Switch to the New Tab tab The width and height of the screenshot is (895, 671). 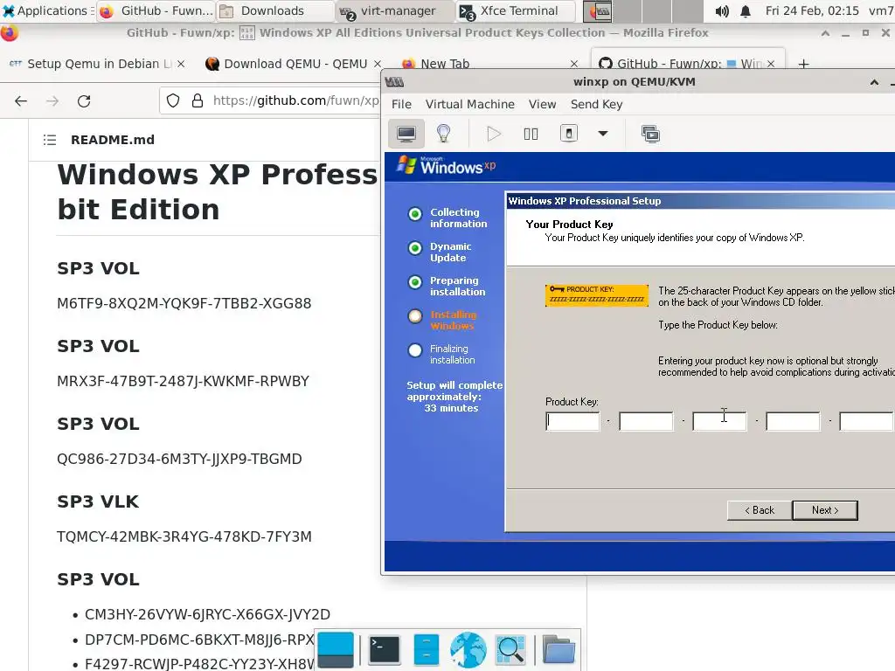445,64
